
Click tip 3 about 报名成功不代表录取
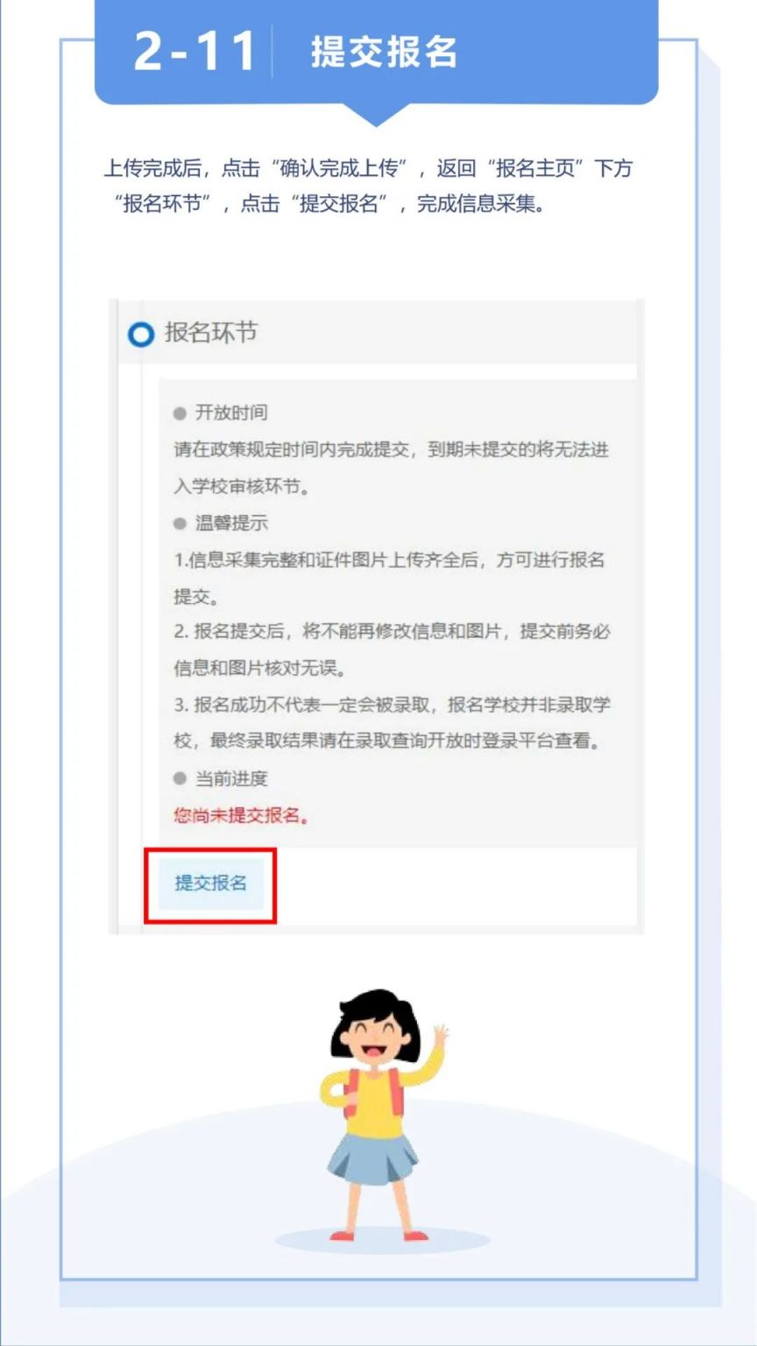point(392,723)
